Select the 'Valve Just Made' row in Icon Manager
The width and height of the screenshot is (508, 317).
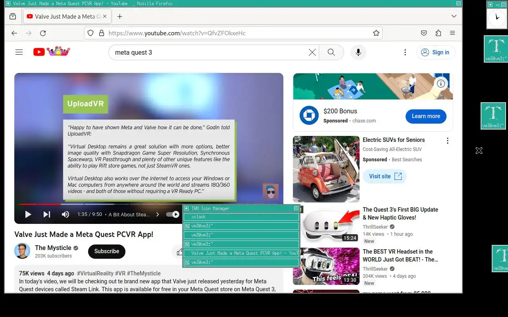tap(241, 253)
